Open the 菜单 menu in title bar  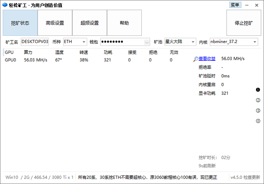click(235, 5)
